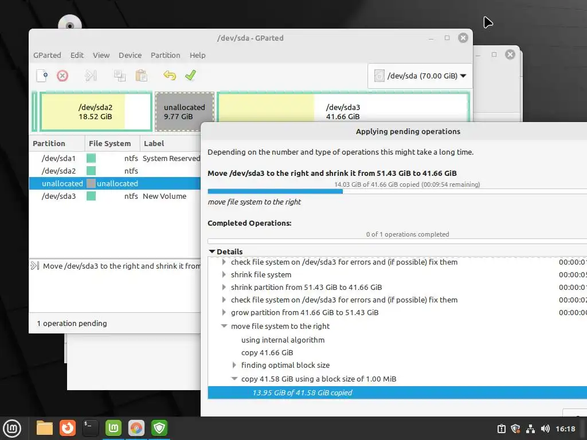Click the copy progress bar

coord(397,191)
